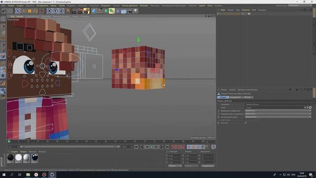Navigate back in Attribute Manager
Screen dimensions: 316x178
pos(290,89)
